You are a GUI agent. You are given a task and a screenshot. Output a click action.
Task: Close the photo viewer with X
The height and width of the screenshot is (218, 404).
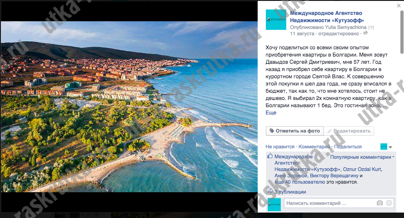coord(399,5)
